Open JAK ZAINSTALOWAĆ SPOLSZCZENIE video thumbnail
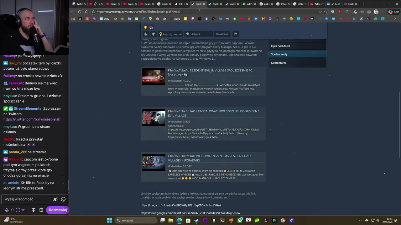 coord(154,117)
